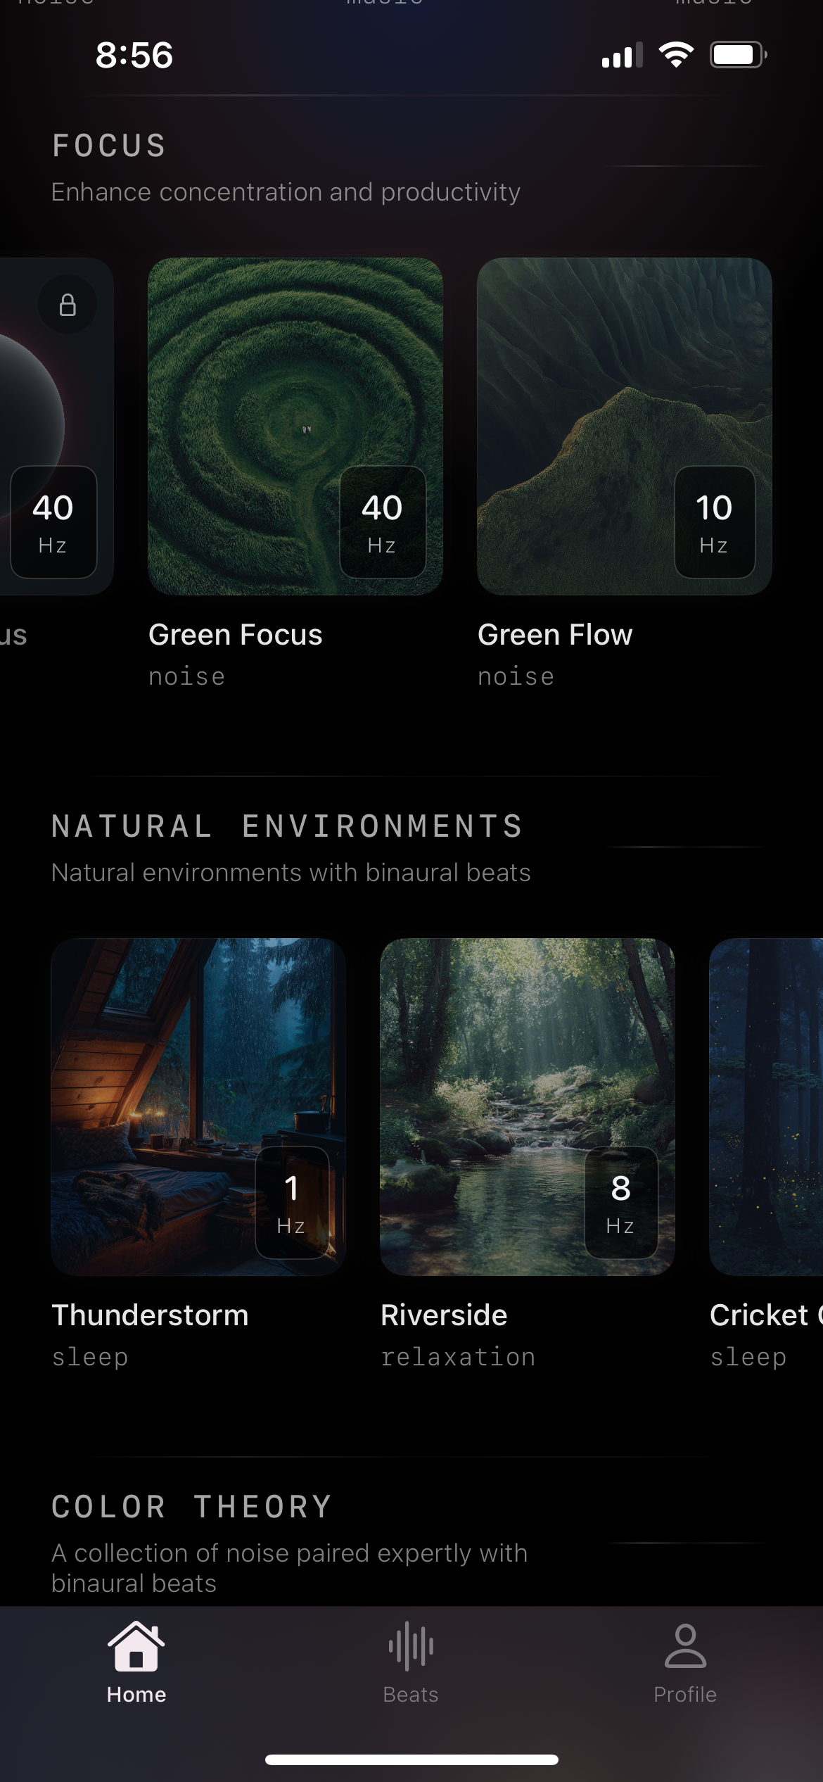Open the Profile person icon
823x1782 pixels.
(685, 1646)
